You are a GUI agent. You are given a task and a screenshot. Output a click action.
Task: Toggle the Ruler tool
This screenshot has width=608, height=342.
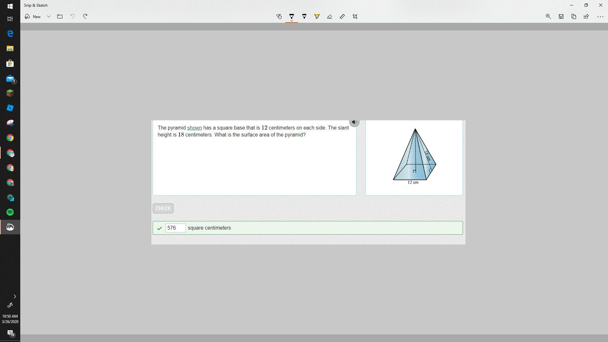tap(342, 16)
